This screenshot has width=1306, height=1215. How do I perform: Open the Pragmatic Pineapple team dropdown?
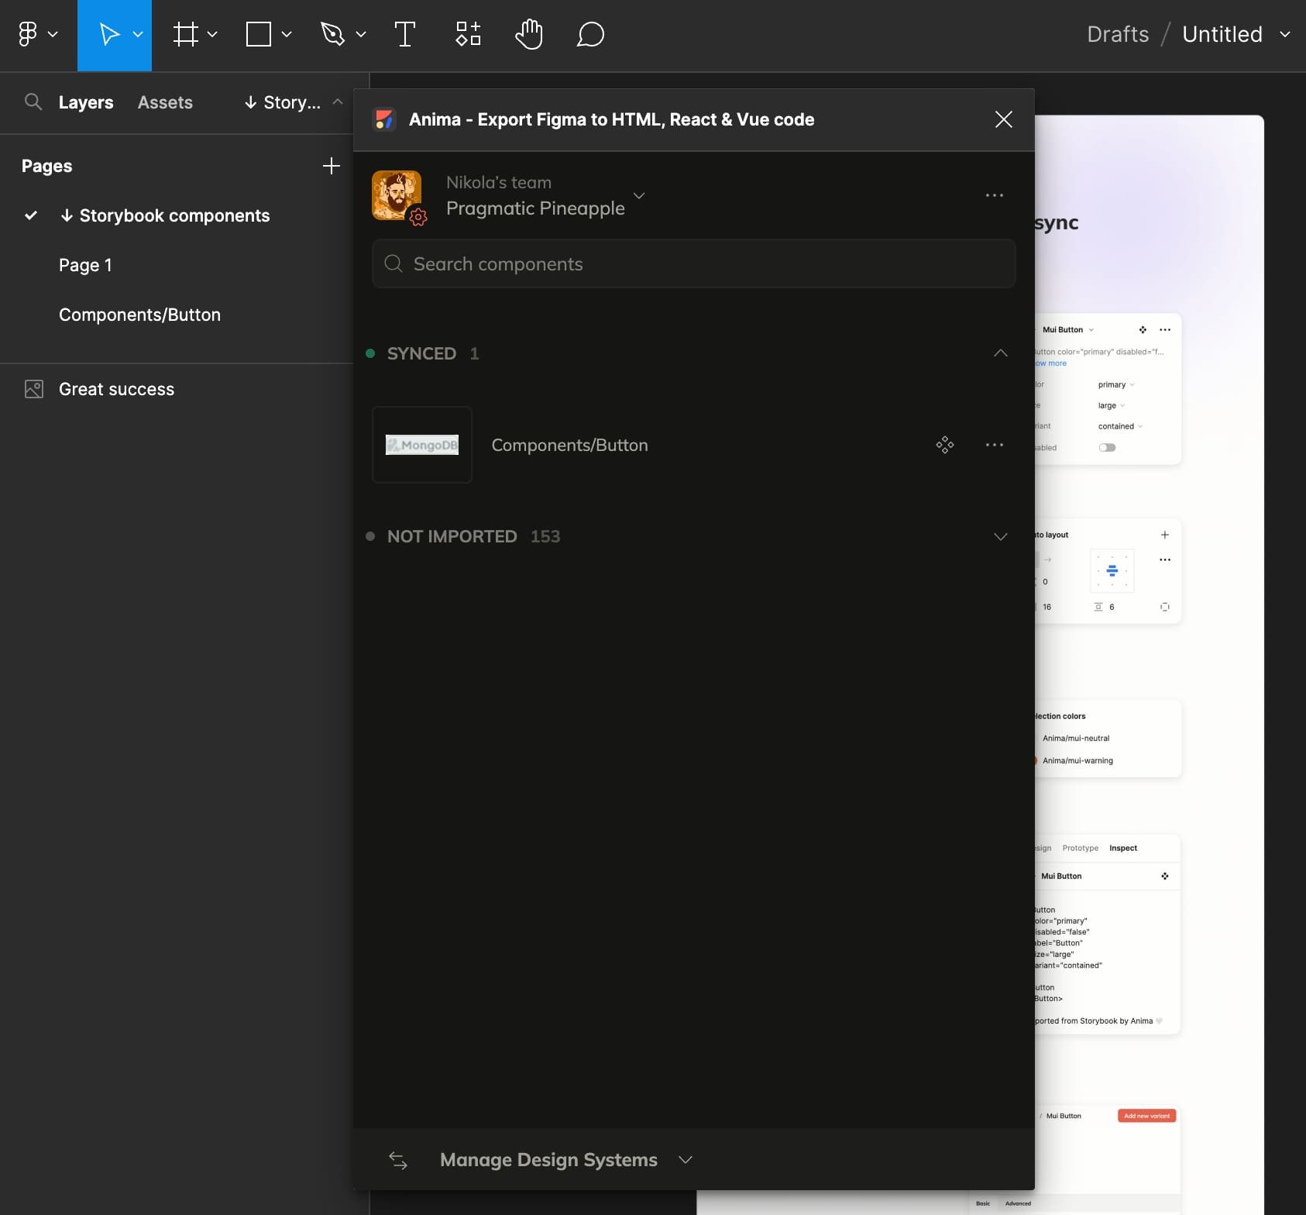click(639, 195)
